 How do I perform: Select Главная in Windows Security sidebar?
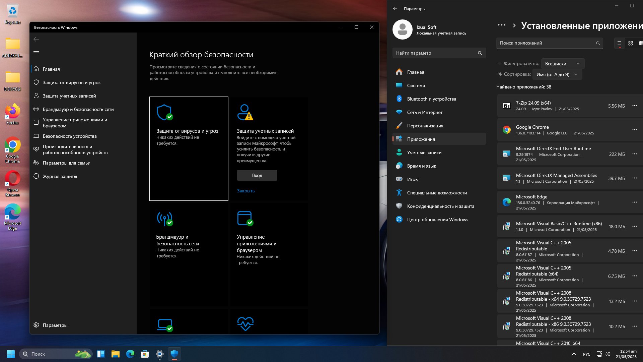point(83,69)
